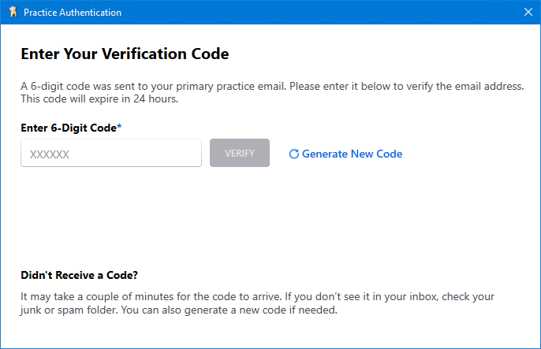This screenshot has width=541, height=349.
Task: Click the Enter 6-Digit Code label
Action: 68,127
